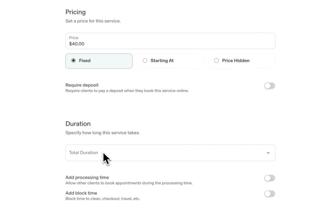Turn on Add block time switch

[270, 194]
